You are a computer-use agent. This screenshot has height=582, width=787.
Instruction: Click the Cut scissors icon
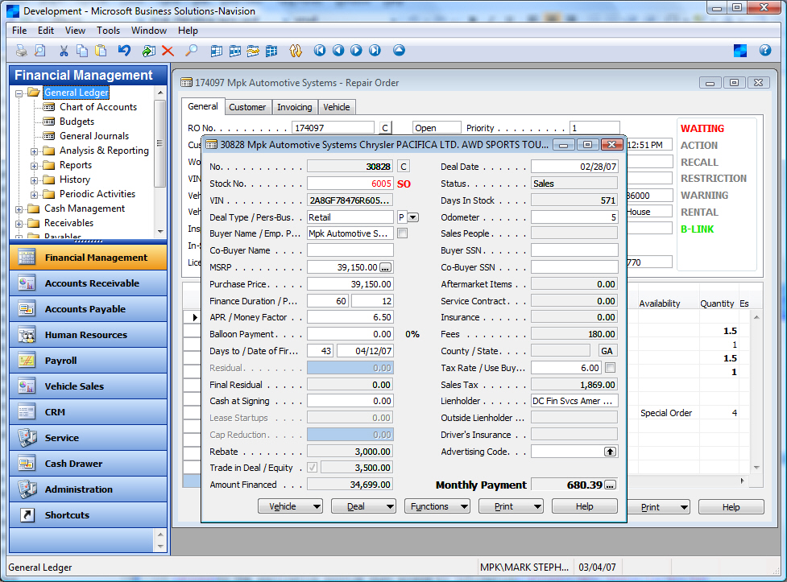(64, 51)
